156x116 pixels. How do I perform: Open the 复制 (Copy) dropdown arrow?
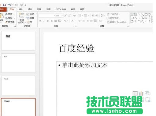pyautogui.click(x=14, y=18)
